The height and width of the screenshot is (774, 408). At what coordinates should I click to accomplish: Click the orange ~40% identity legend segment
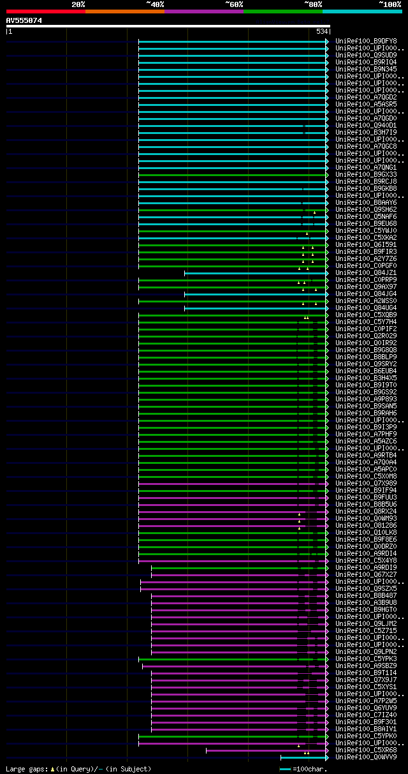click(124, 11)
